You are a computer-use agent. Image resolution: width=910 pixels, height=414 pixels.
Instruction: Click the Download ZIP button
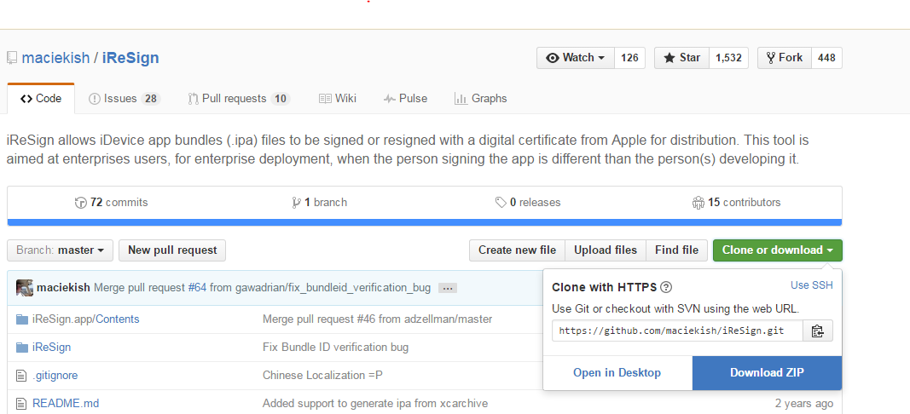coord(767,373)
